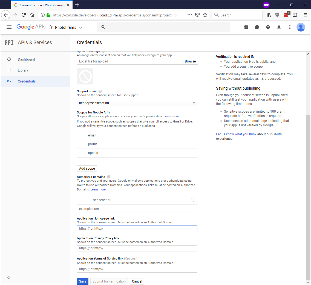Click the scrollbar up arrow
Viewport: 311px width, 285px height.
click(308, 54)
